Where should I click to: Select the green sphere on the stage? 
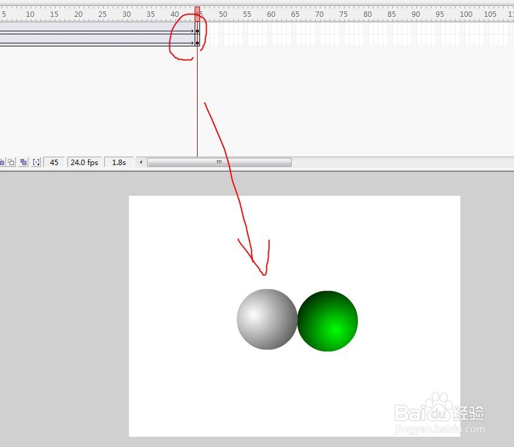coord(327,321)
